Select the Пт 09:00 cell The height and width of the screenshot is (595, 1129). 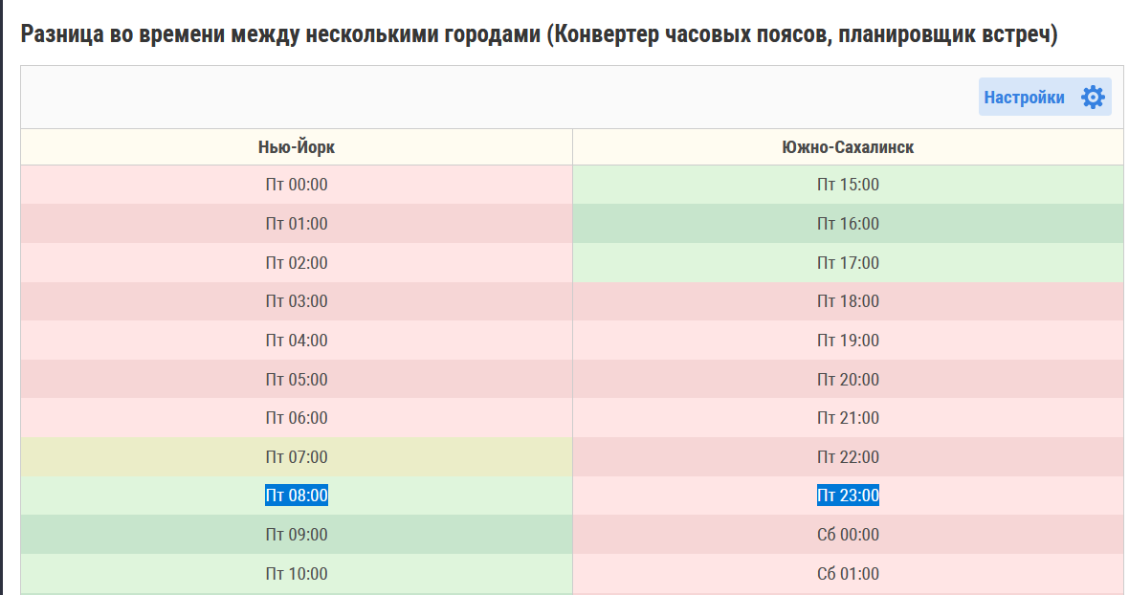(297, 535)
